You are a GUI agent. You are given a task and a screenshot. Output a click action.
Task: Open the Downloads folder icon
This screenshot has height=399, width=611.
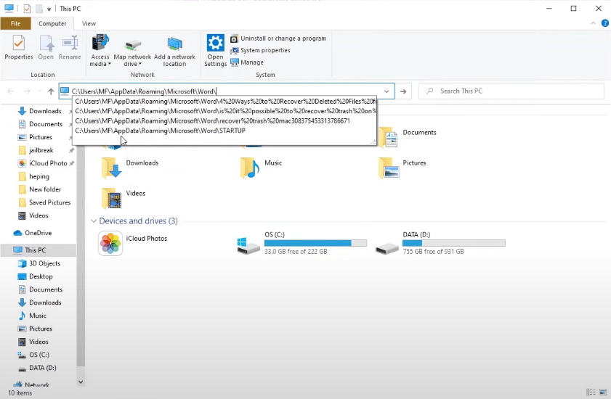(x=111, y=168)
